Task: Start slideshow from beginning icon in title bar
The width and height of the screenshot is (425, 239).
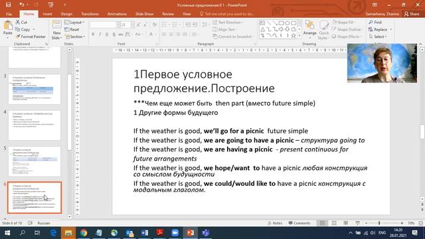Action: coord(50,5)
